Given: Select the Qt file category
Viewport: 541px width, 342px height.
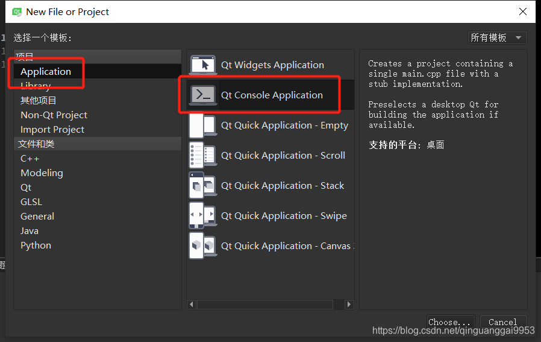Looking at the screenshot, I should [98, 188].
